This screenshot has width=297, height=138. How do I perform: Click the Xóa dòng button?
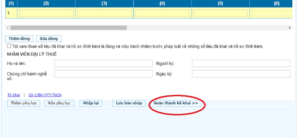coord(49,39)
